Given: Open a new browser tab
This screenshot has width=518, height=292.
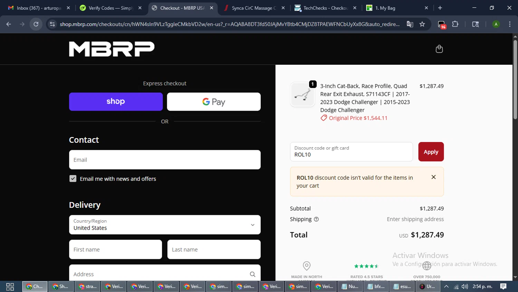Looking at the screenshot, I should point(440,8).
